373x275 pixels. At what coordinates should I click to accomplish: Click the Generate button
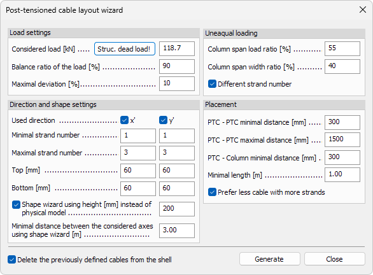click(x=270, y=259)
